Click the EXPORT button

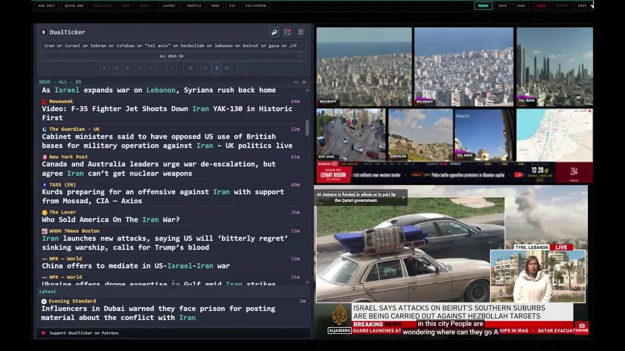click(x=562, y=6)
